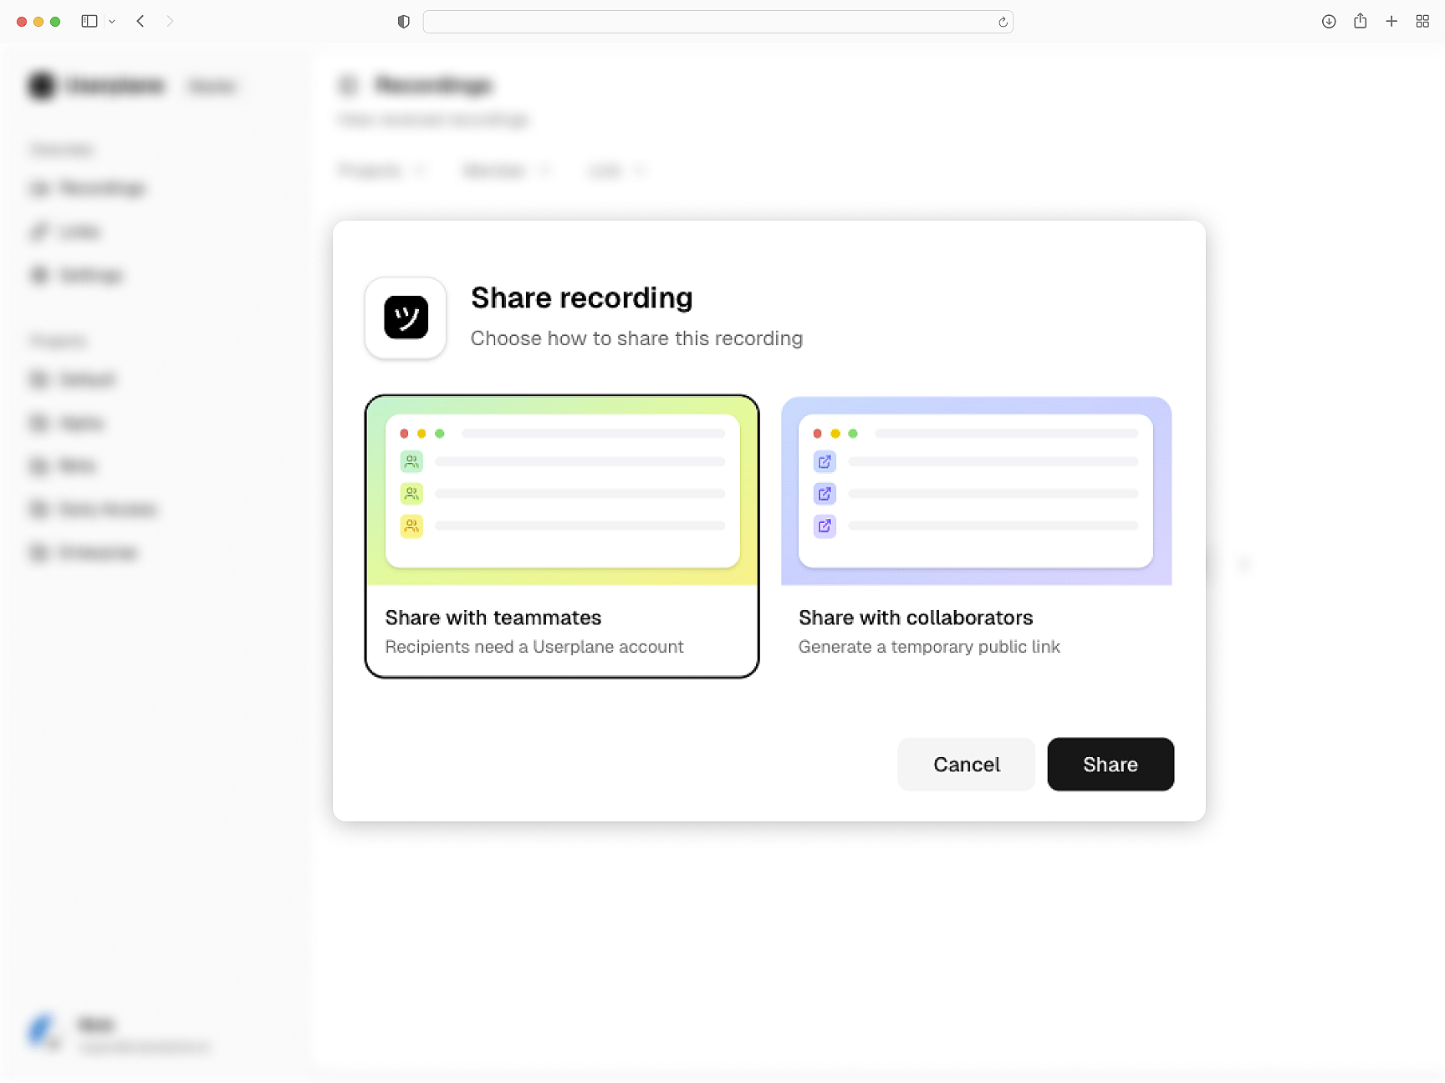Cancel the share recording dialog

tap(966, 764)
